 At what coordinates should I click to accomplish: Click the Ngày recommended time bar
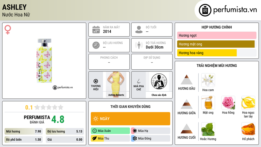(130, 119)
